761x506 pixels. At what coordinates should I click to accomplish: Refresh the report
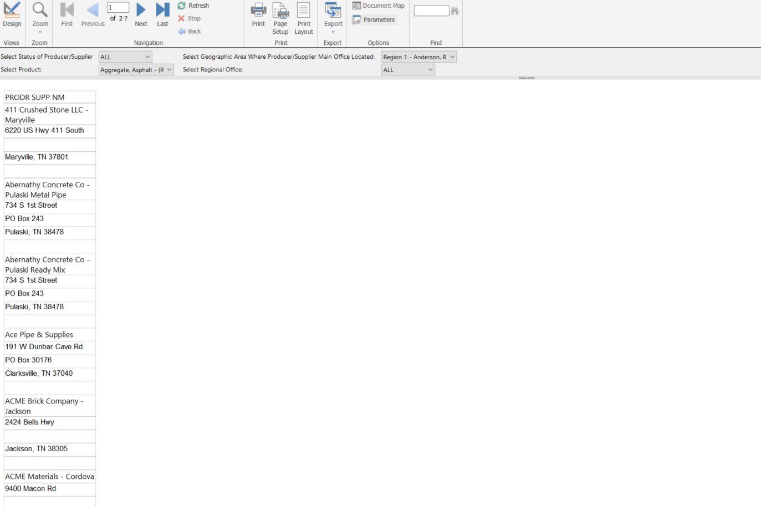tap(193, 6)
